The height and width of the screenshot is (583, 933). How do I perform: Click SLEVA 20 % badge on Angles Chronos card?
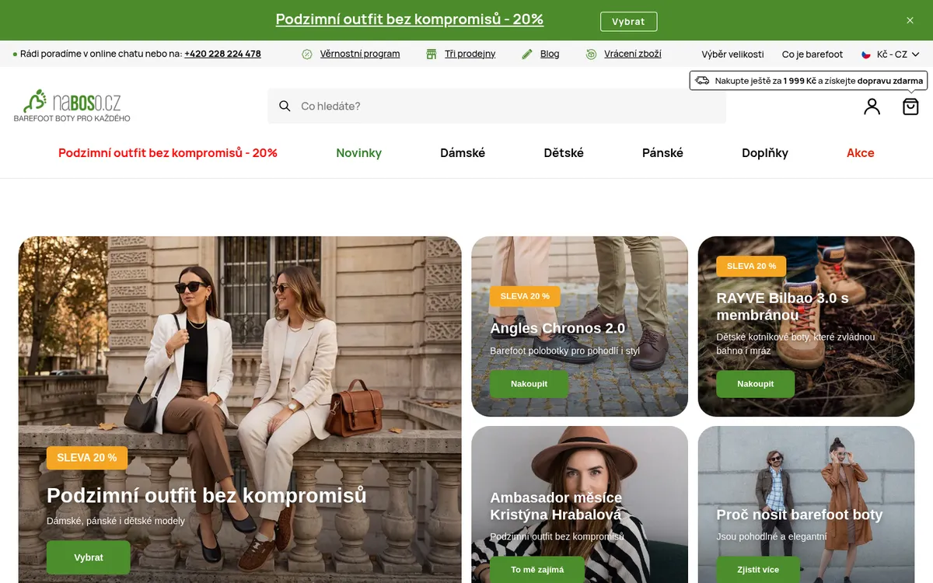click(525, 296)
